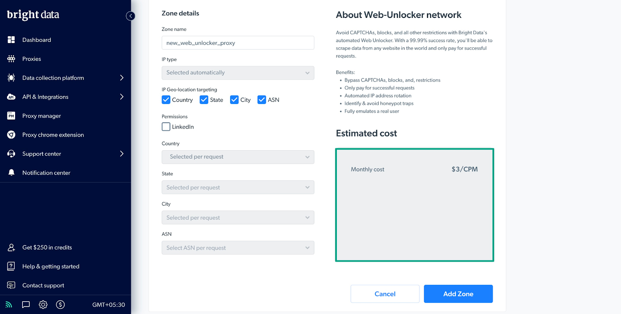Click the Notification center bell icon
This screenshot has width=621, height=314.
pos(11,173)
